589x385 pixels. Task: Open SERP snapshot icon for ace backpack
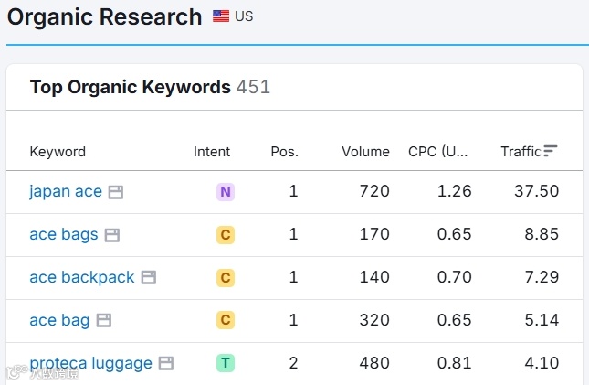click(x=148, y=278)
